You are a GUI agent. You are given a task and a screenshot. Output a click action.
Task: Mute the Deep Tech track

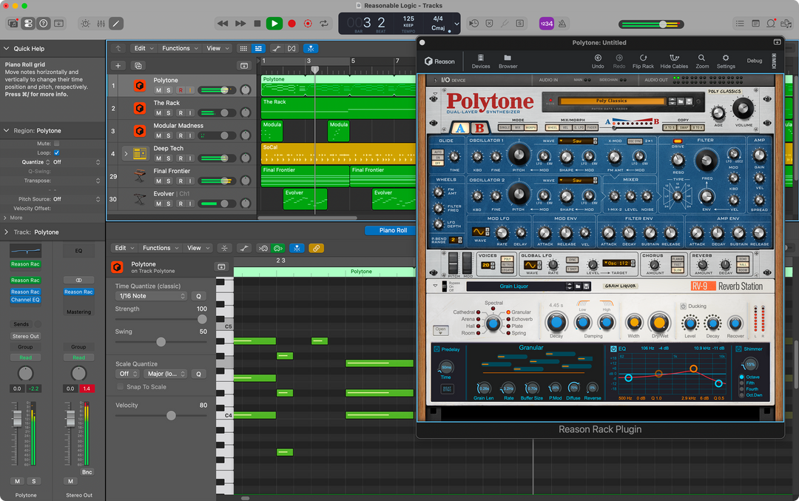coord(158,158)
